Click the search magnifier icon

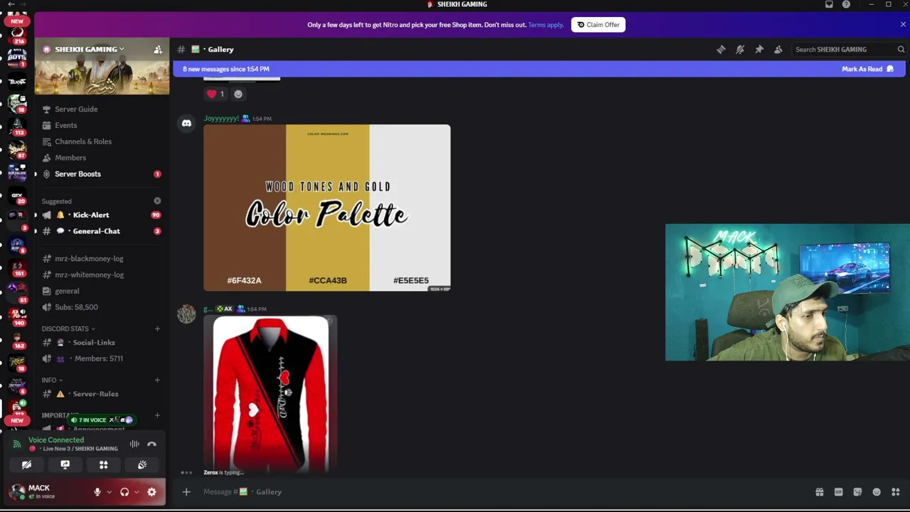[x=901, y=49]
